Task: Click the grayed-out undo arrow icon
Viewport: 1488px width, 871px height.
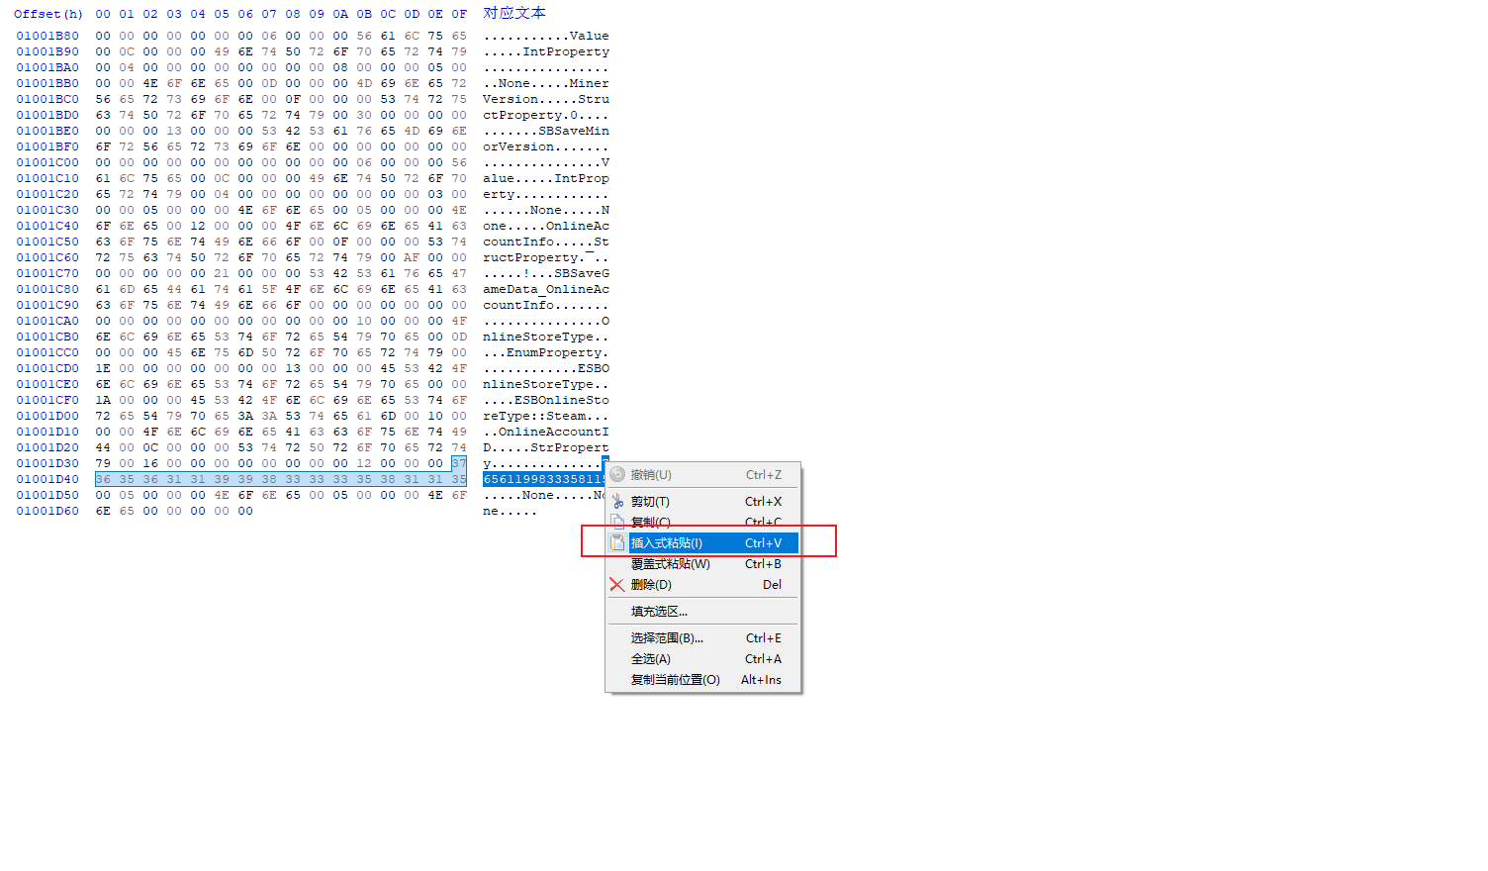Action: coord(617,475)
